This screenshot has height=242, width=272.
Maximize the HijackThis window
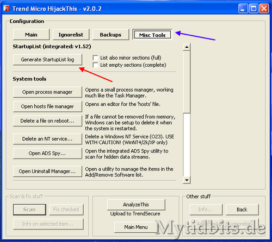point(254,9)
